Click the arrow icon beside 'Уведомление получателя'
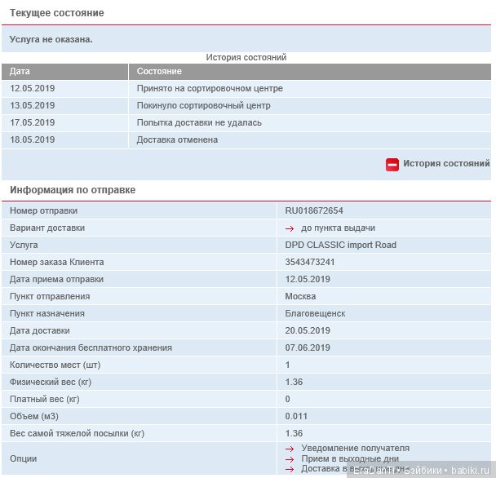Screen dimensions: 496x478 click(x=290, y=449)
